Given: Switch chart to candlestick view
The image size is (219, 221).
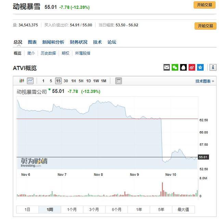Looking at the screenshot, I should [22, 81].
